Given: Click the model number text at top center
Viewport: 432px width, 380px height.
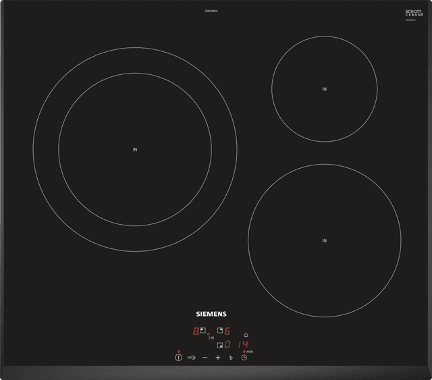Looking at the screenshot, I should click(211, 11).
